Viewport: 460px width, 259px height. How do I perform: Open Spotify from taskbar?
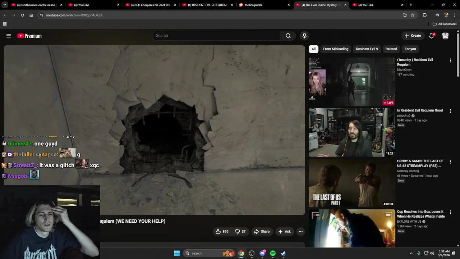tap(273, 253)
